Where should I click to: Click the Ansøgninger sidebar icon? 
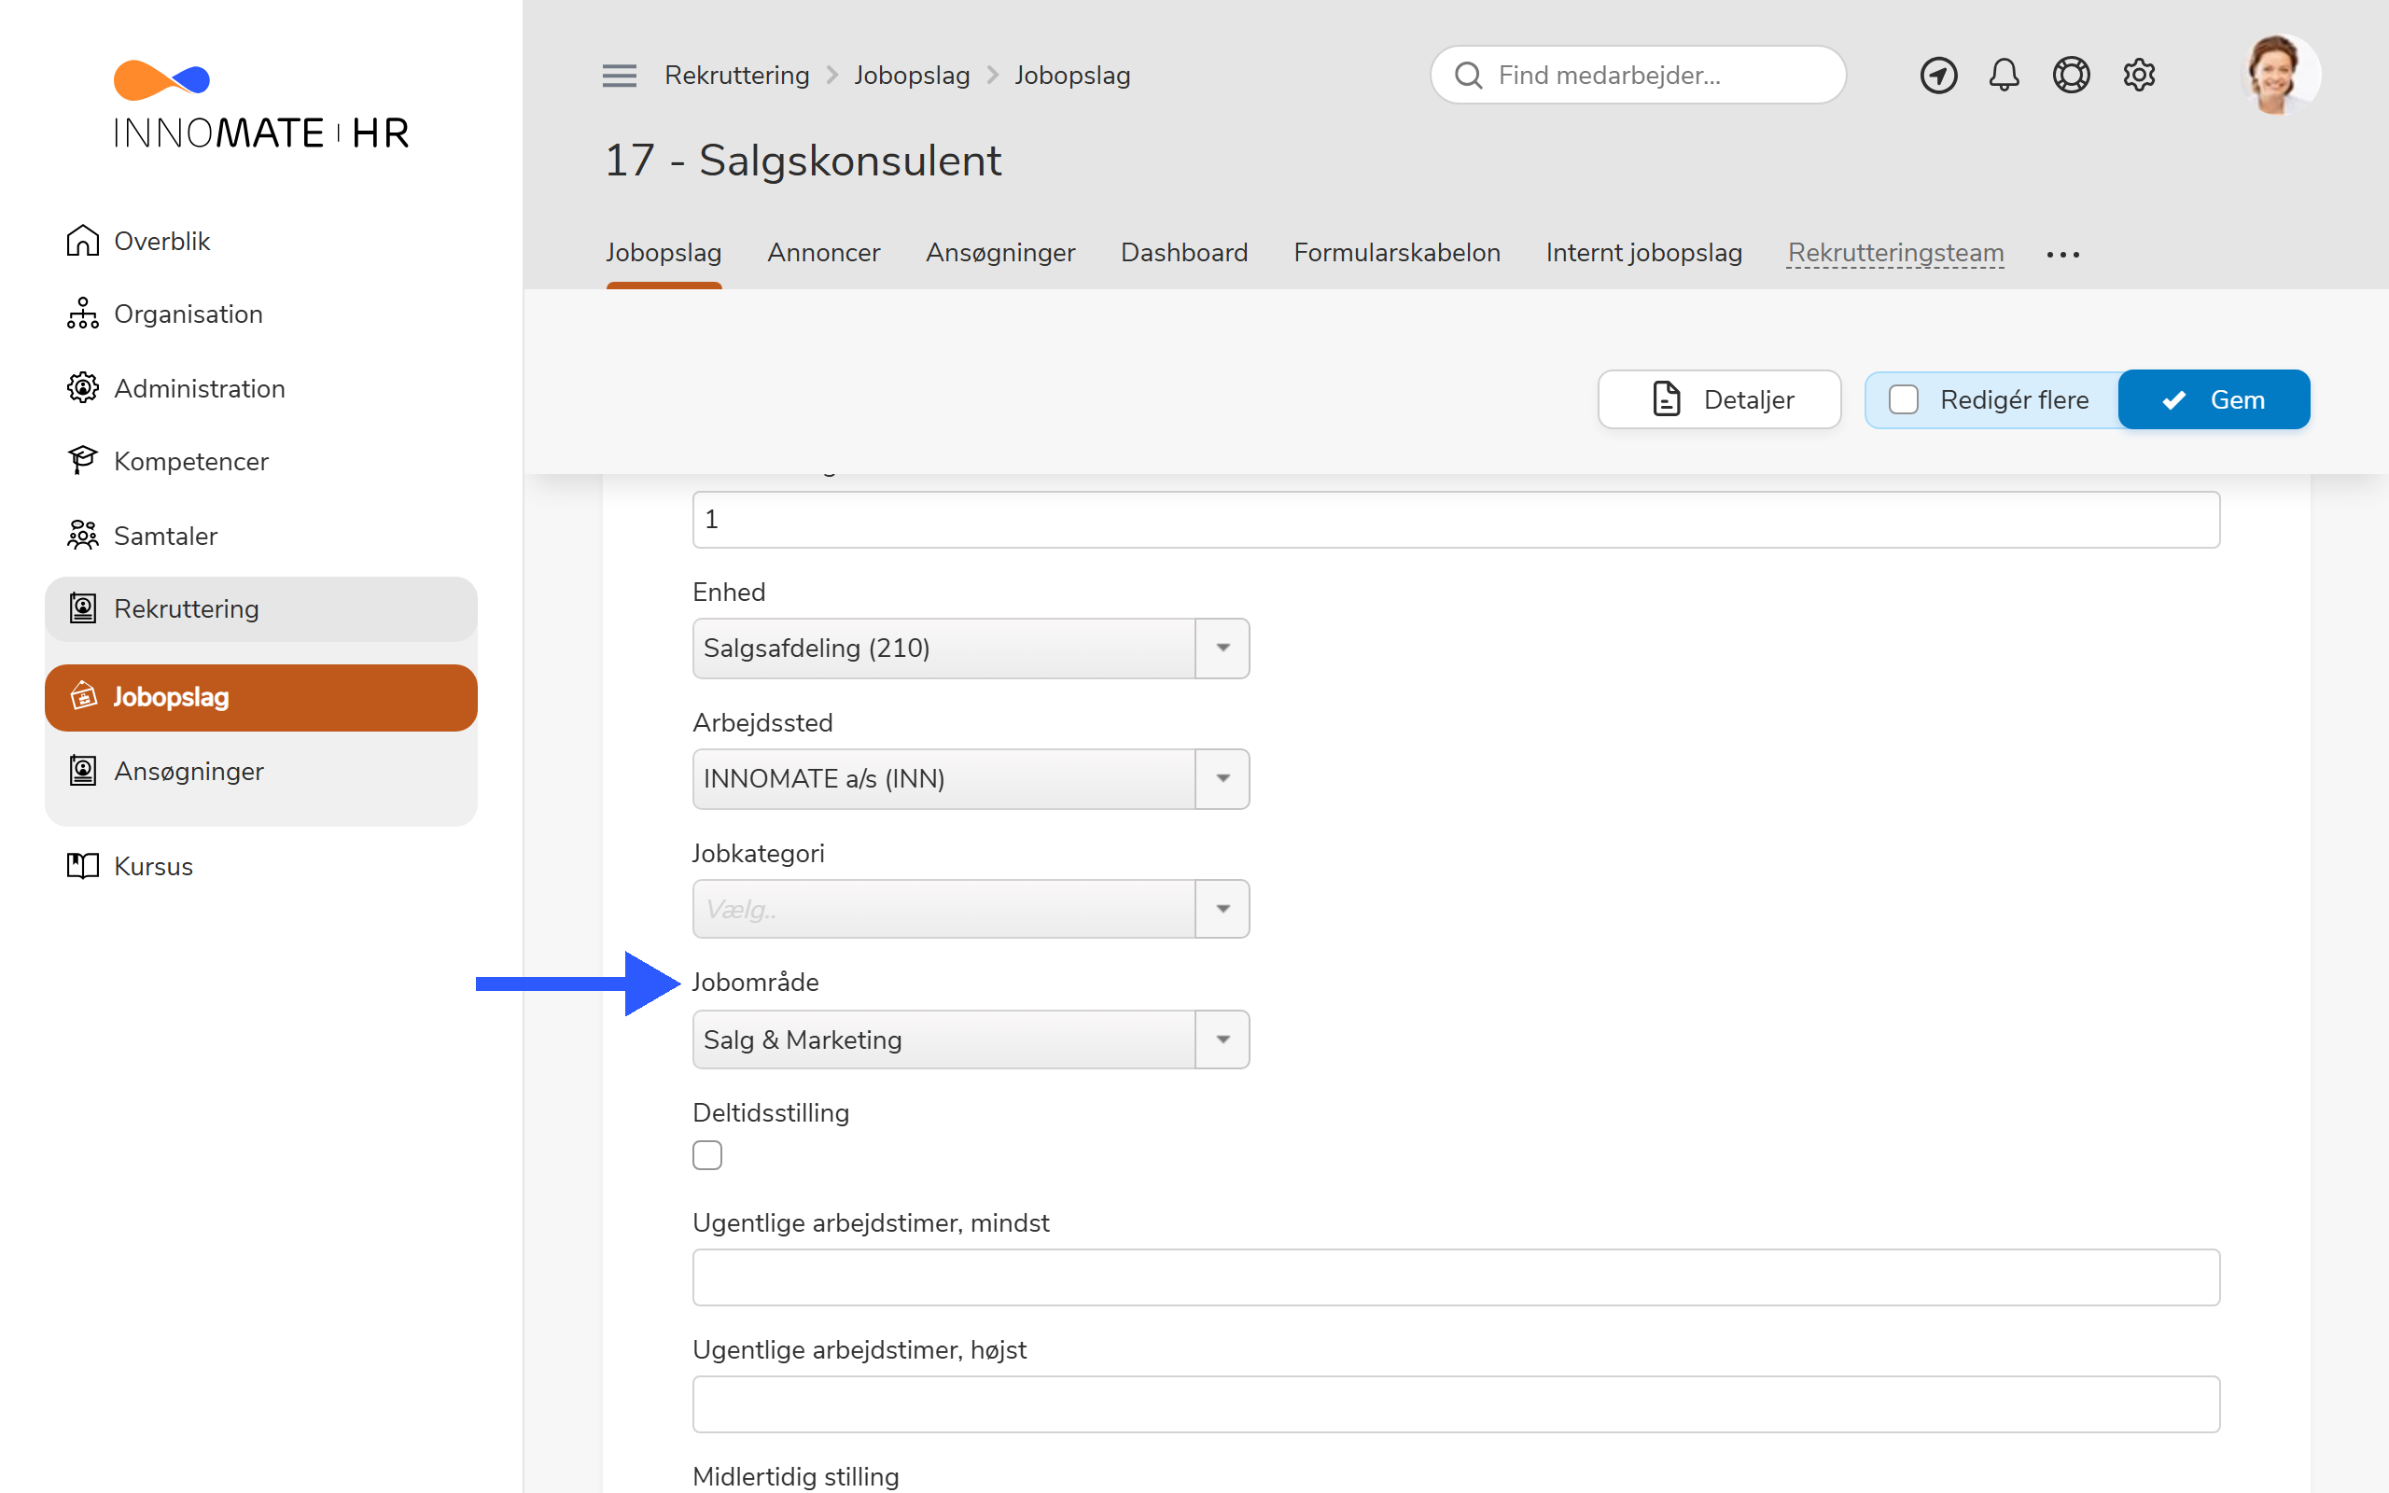(83, 770)
